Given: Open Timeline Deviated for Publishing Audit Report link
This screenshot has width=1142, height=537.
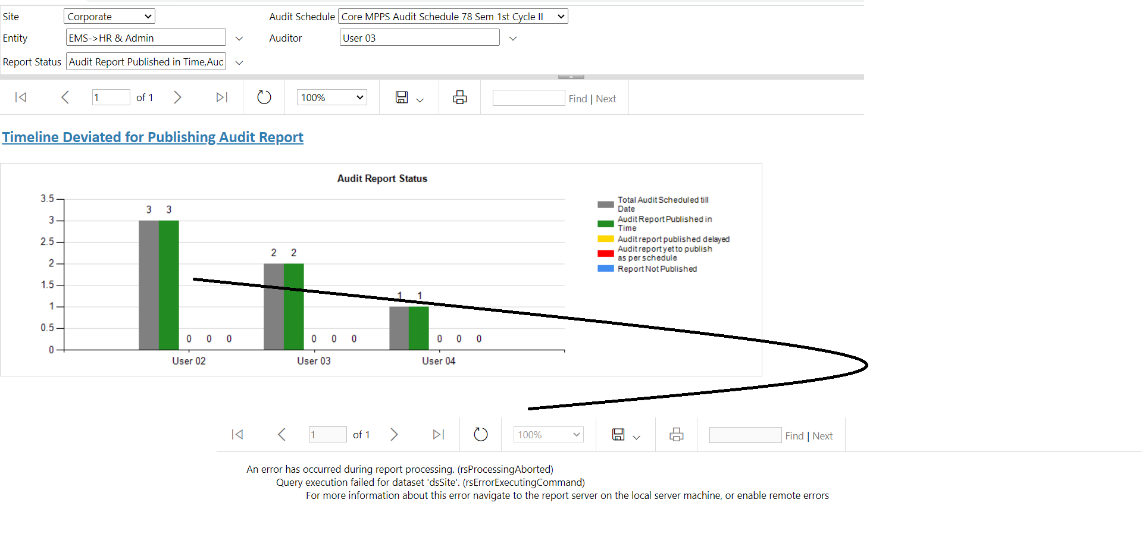Looking at the screenshot, I should [153, 137].
